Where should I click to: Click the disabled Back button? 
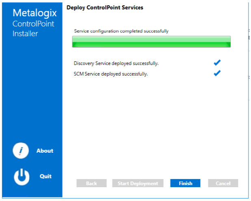91,183
